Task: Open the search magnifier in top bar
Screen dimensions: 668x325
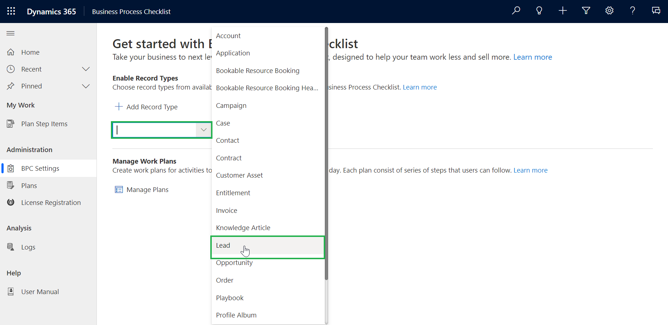Action: coord(516,11)
